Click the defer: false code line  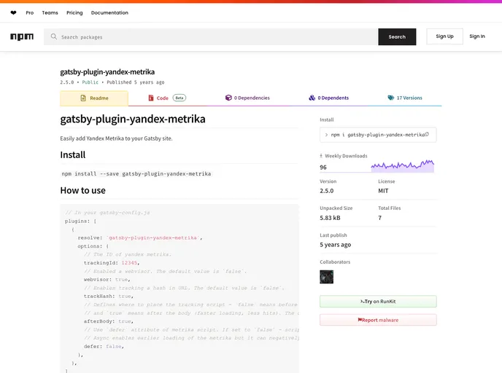tap(104, 347)
